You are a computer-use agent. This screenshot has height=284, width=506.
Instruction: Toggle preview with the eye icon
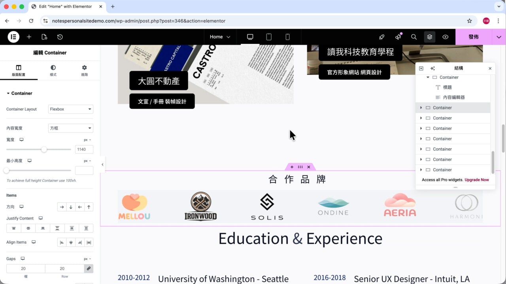[446, 37]
